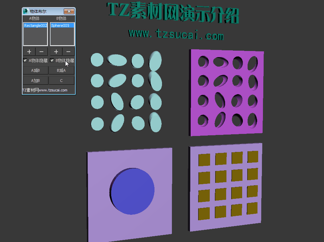
Task: Remove object with minus under B物体 list
Action: (69, 52)
